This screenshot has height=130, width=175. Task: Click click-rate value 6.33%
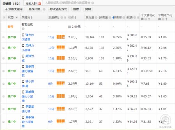117,71
